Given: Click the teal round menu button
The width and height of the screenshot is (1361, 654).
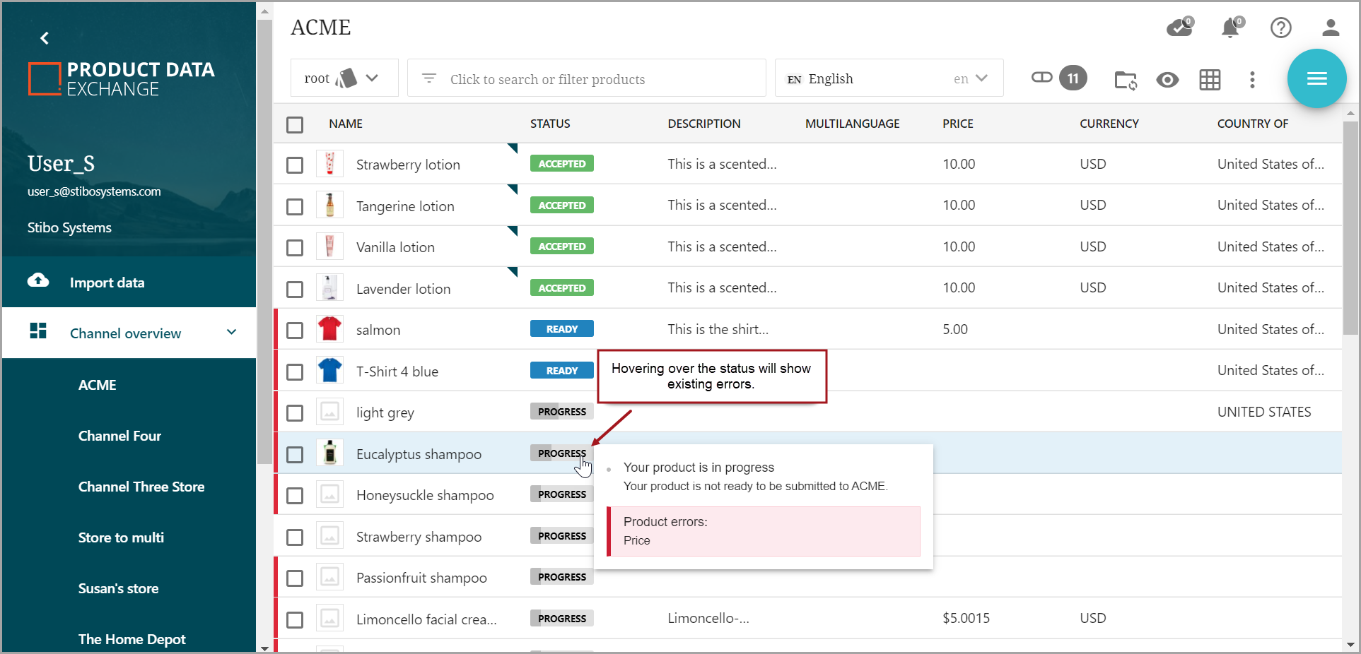Looking at the screenshot, I should [1316, 78].
